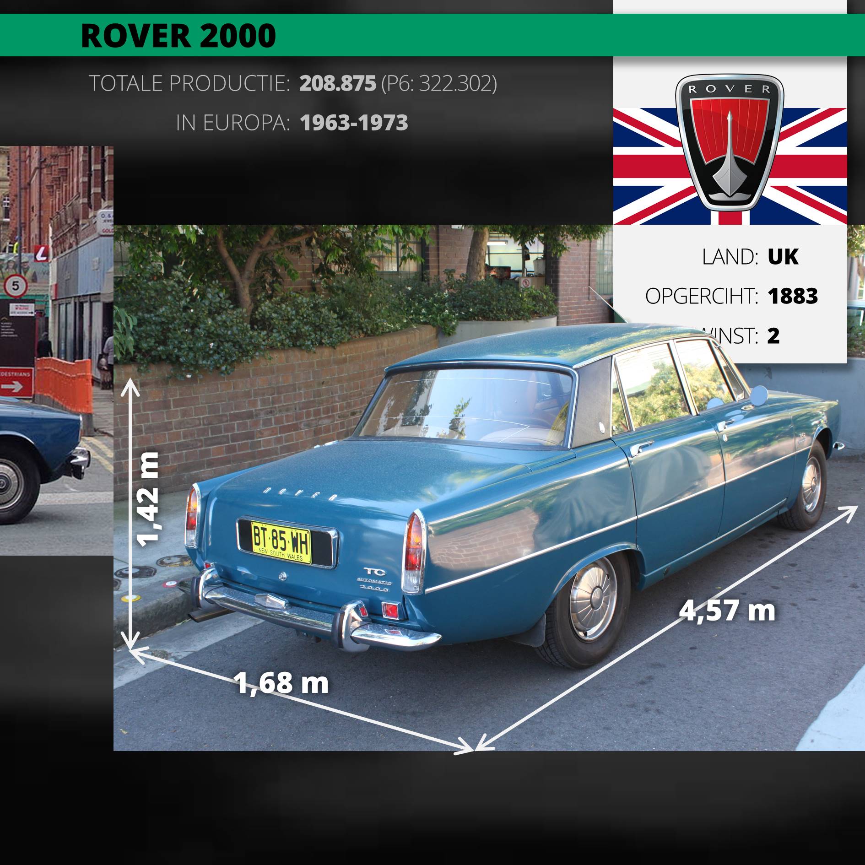
Task: Click the production figure 208.875
Action: point(338,83)
